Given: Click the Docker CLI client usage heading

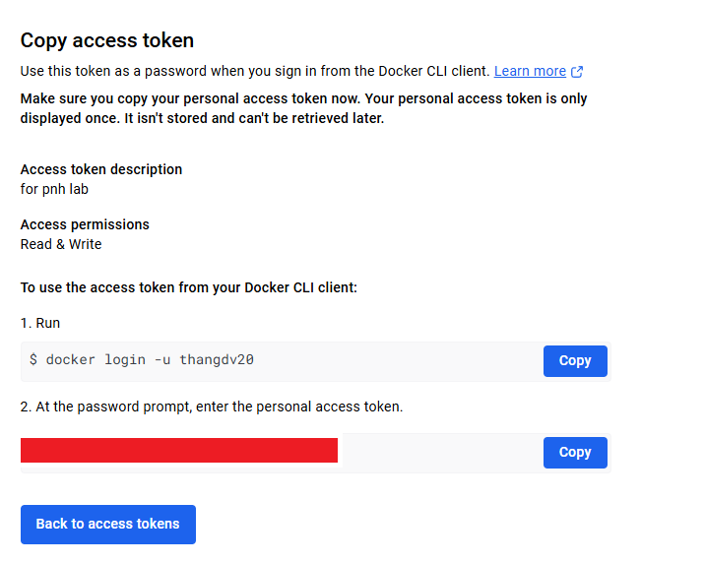Looking at the screenshot, I should tap(188, 287).
